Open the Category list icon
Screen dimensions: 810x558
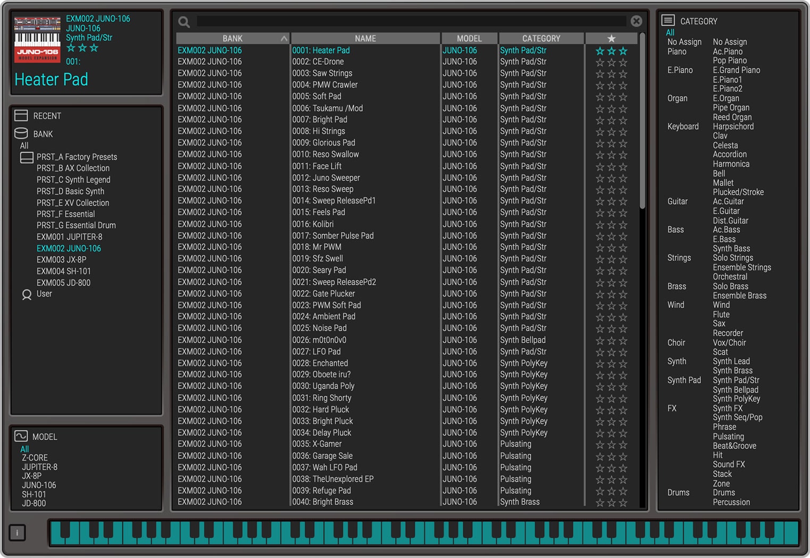668,21
